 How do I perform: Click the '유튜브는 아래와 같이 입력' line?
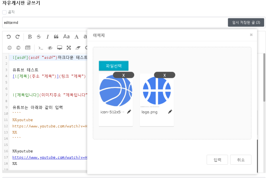coord(38,108)
